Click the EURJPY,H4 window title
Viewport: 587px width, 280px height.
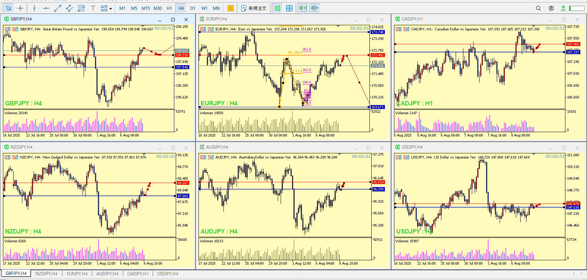pos(216,19)
